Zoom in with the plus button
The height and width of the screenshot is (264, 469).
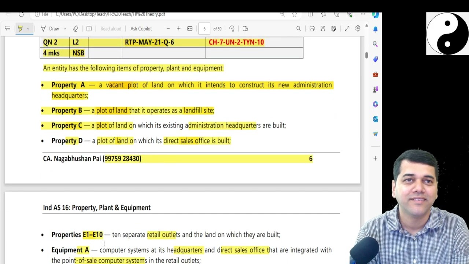coord(179,29)
